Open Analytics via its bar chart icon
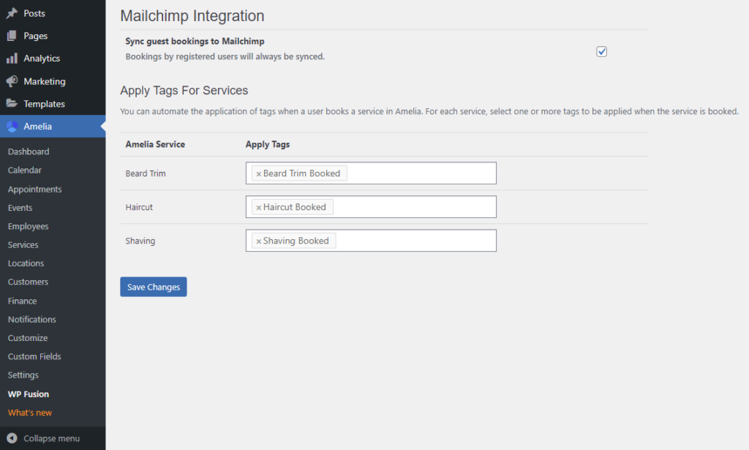749x450 pixels. [x=10, y=58]
